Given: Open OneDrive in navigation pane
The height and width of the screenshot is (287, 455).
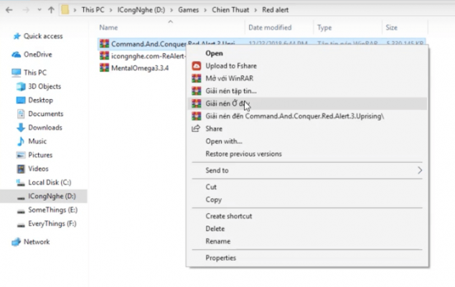Looking at the screenshot, I should coord(38,55).
